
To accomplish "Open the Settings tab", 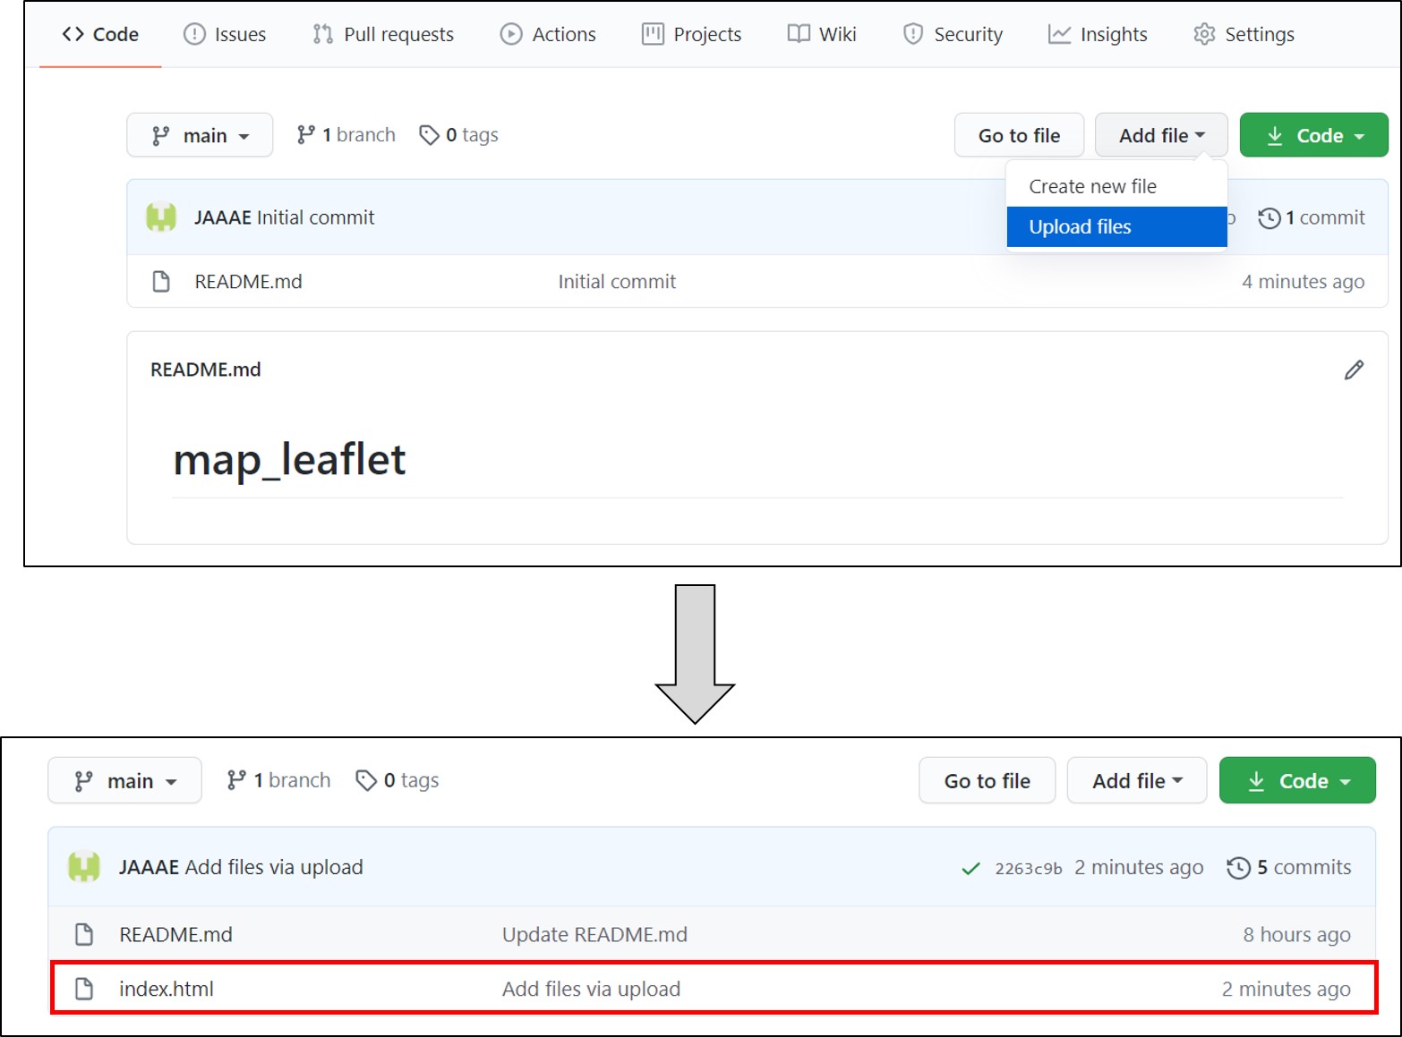I will [x=1244, y=34].
